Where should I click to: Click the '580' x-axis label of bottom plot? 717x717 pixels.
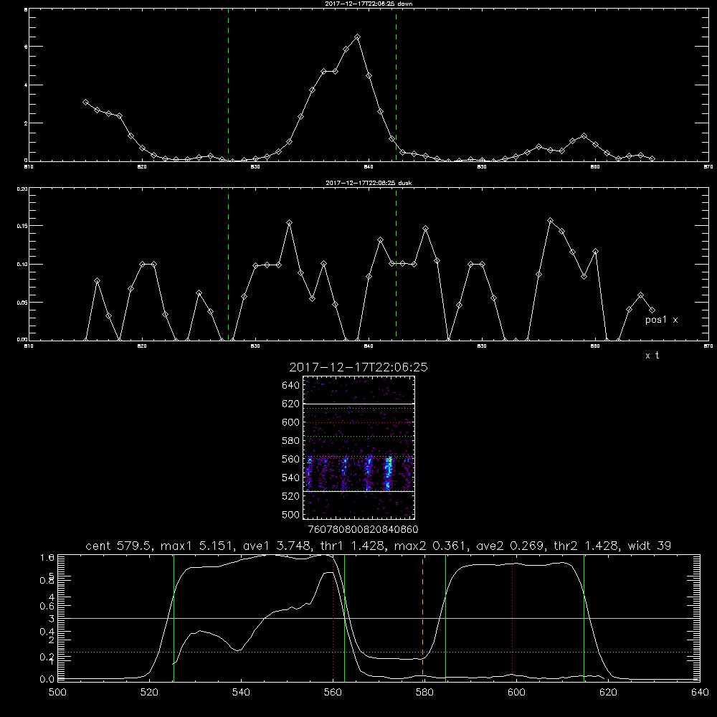(424, 692)
